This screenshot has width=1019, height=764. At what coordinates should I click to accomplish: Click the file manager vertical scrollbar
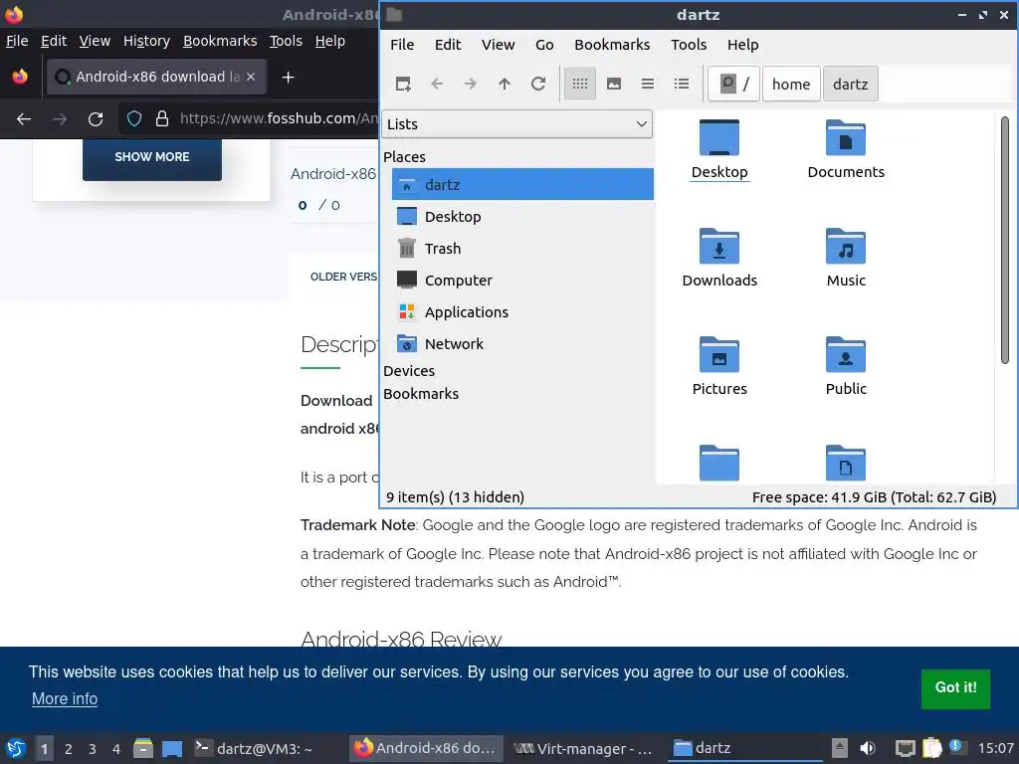pyautogui.click(x=1005, y=241)
